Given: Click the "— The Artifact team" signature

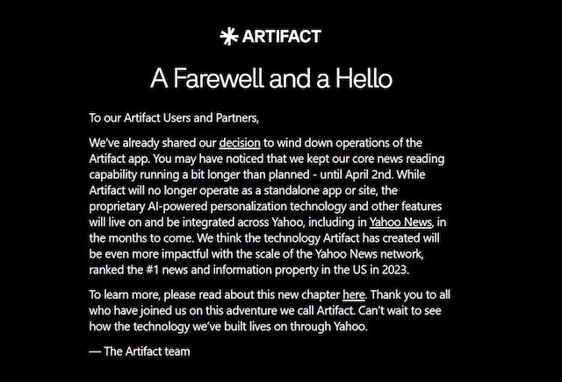Looking at the screenshot, I should click(140, 351).
